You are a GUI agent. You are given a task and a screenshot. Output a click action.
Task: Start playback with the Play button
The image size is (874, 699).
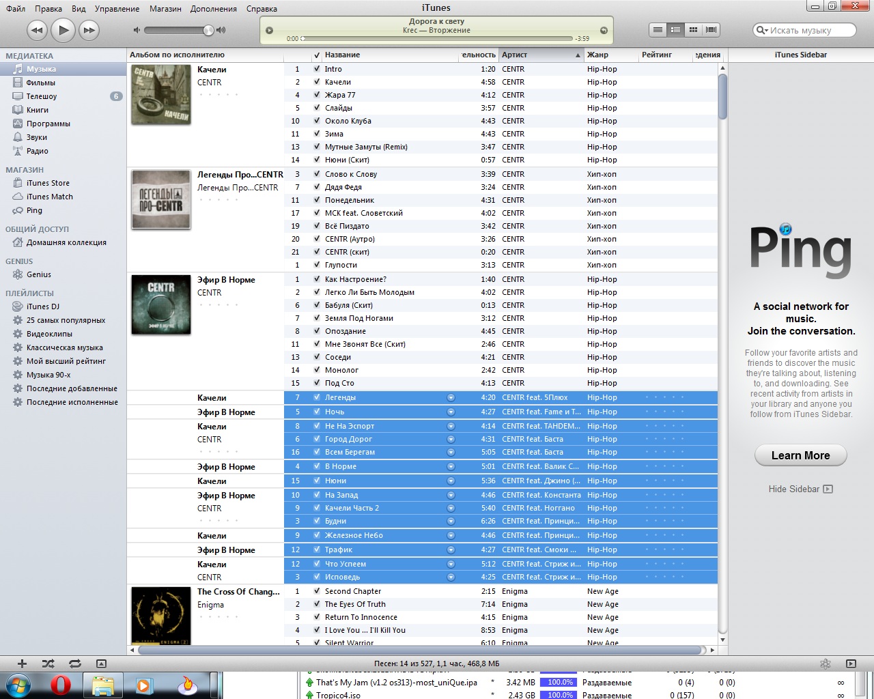[64, 30]
